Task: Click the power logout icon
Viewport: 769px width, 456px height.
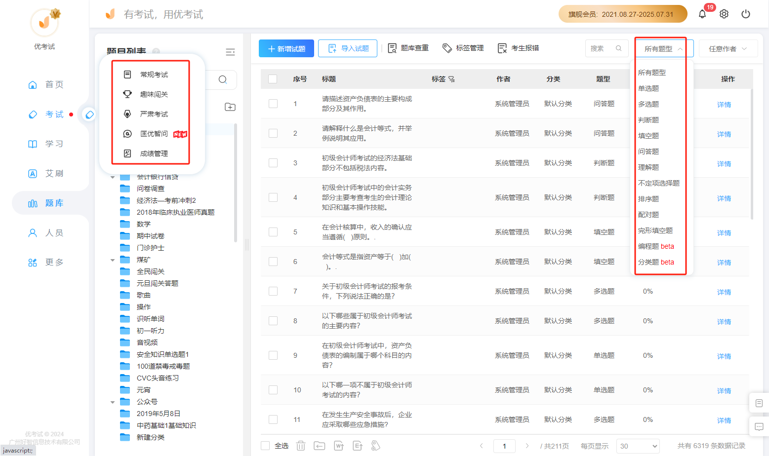Action: (x=746, y=14)
